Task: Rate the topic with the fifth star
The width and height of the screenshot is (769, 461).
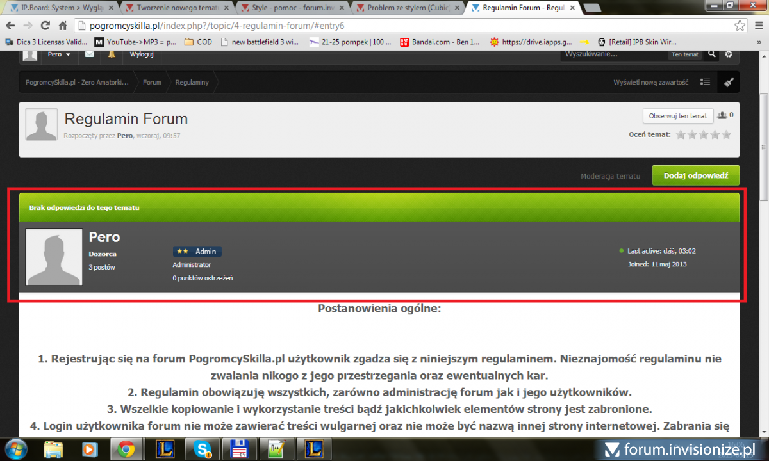Action: point(726,134)
